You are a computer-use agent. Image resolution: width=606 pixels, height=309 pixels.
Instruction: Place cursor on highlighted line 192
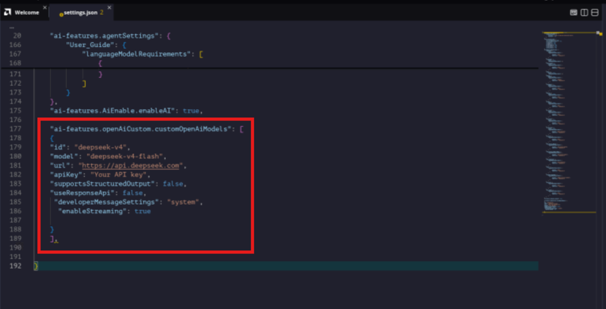click(286, 266)
